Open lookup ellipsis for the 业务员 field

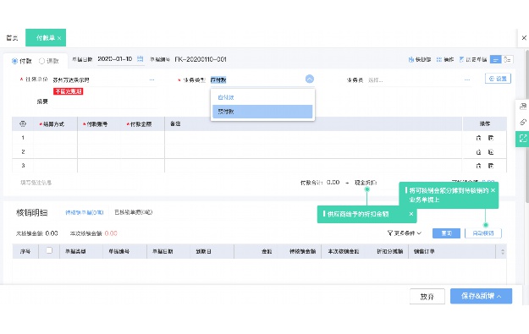[x=467, y=79]
